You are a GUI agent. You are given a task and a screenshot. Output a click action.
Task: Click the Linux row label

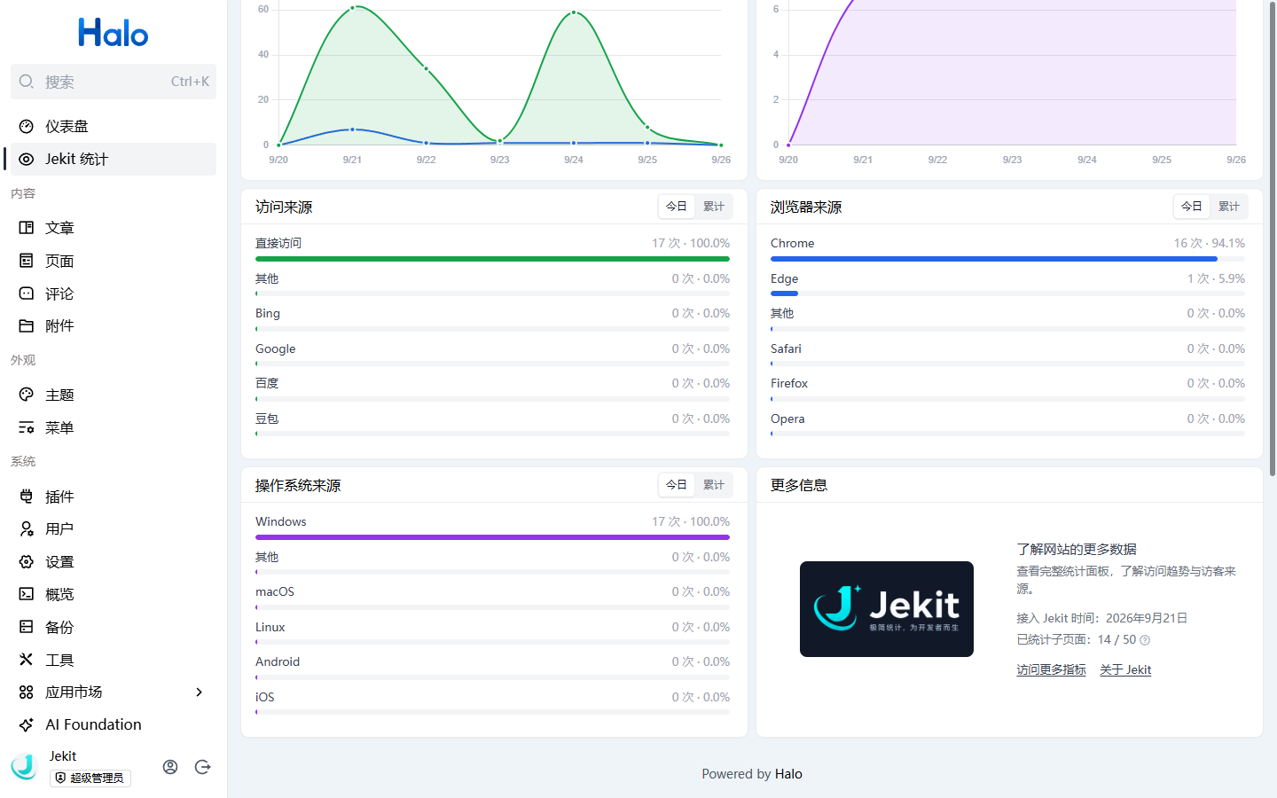(x=270, y=628)
